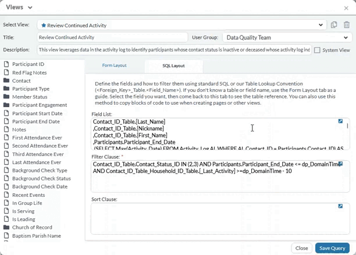356x255 pixels.
Task: Click the Church of Record folder icon
Action: pyautogui.click(x=6, y=227)
